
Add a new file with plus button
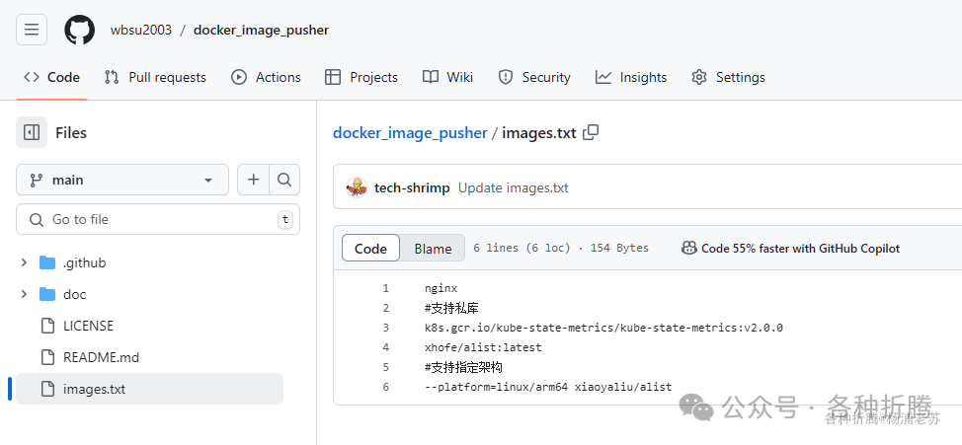click(x=253, y=180)
